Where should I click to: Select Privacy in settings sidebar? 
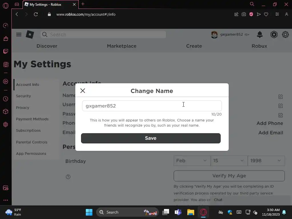coord(36,108)
